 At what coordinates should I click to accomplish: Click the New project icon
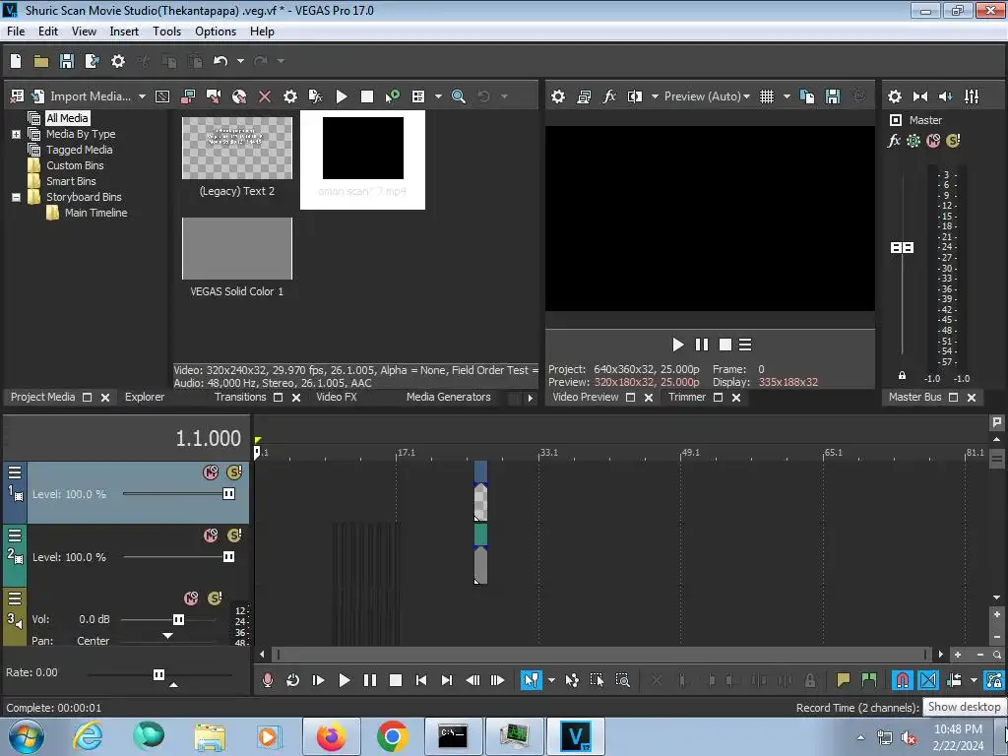[16, 61]
